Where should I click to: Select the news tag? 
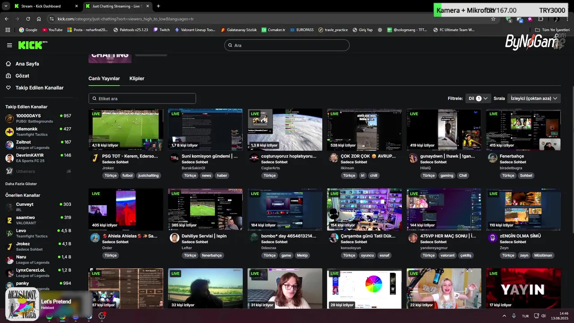pyautogui.click(x=206, y=175)
